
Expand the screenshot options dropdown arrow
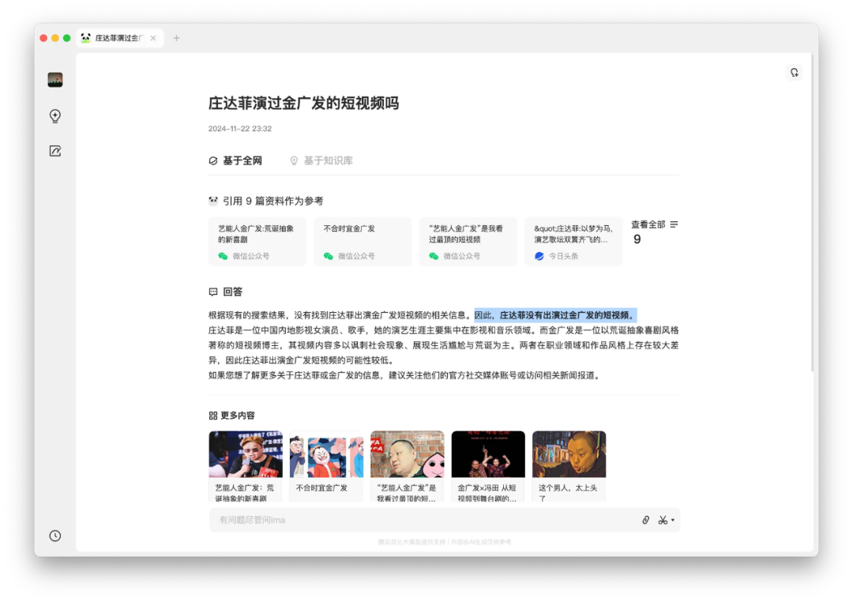[x=673, y=521]
